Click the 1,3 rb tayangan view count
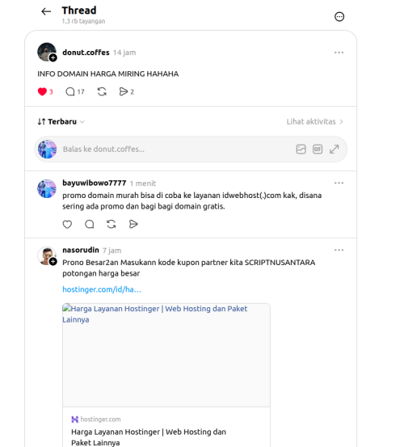This screenshot has height=447, width=404. 83,21
